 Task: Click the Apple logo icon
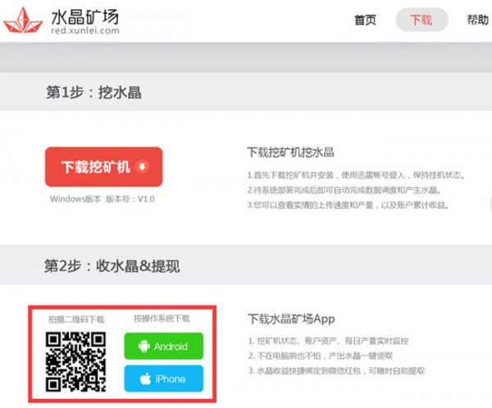click(x=145, y=379)
